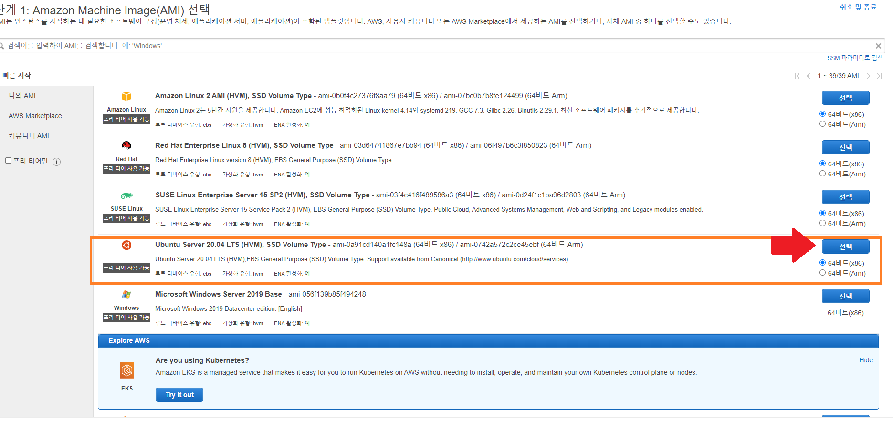Select 64-bit x86 for Ubuntu Server 20.04
The width and height of the screenshot is (893, 421).
822,263
